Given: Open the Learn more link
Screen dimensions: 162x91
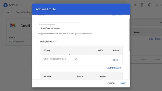Looking at the screenshot, I should pyautogui.click(x=117, y=15).
